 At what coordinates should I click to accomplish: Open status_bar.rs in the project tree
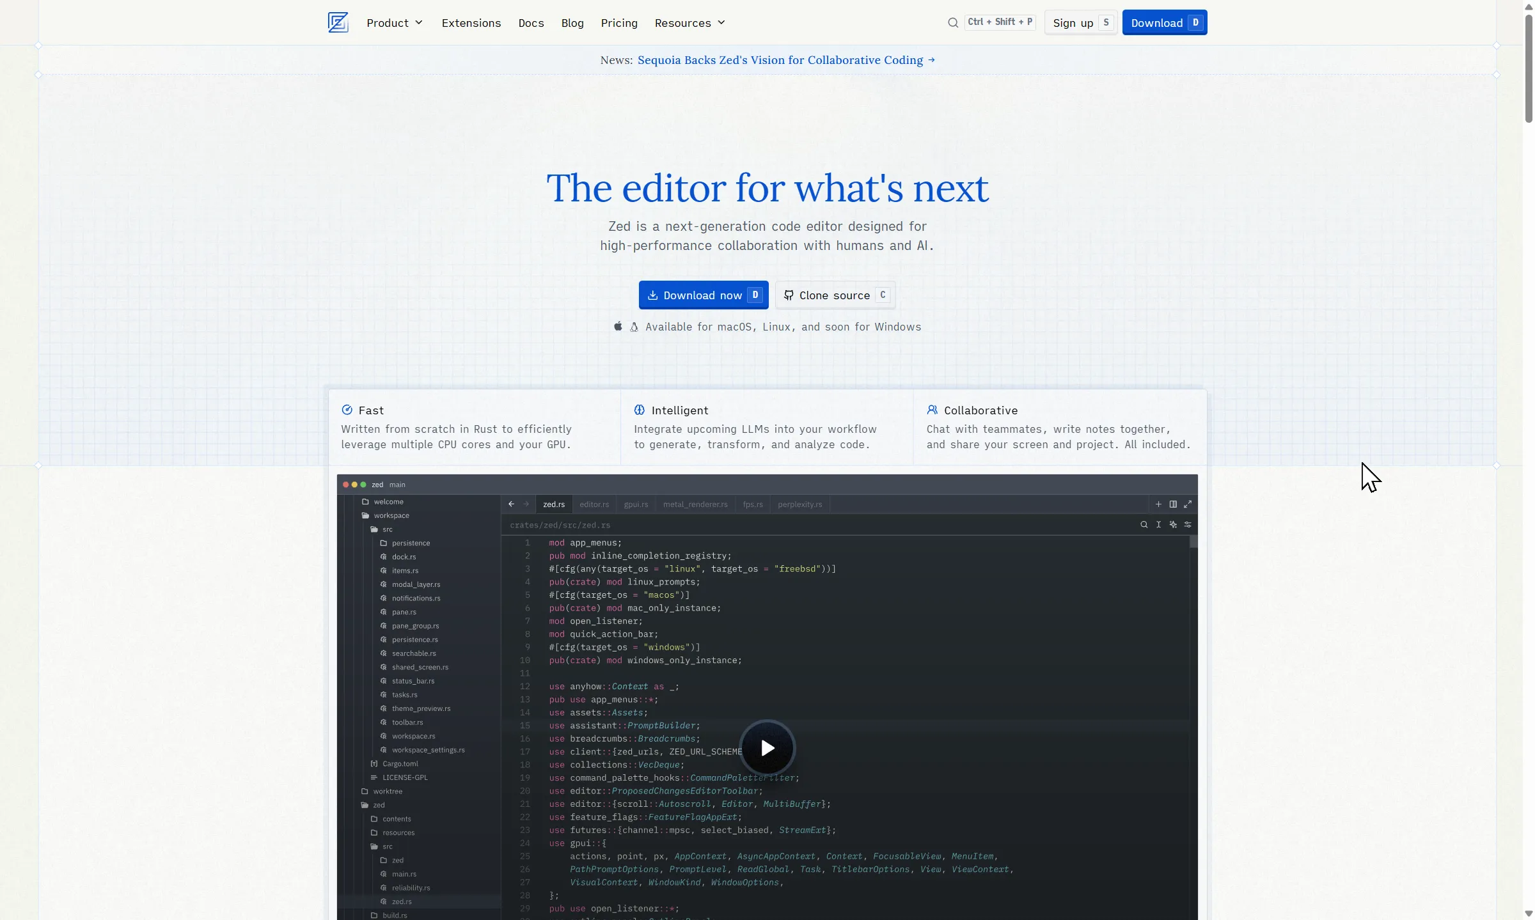(x=407, y=682)
